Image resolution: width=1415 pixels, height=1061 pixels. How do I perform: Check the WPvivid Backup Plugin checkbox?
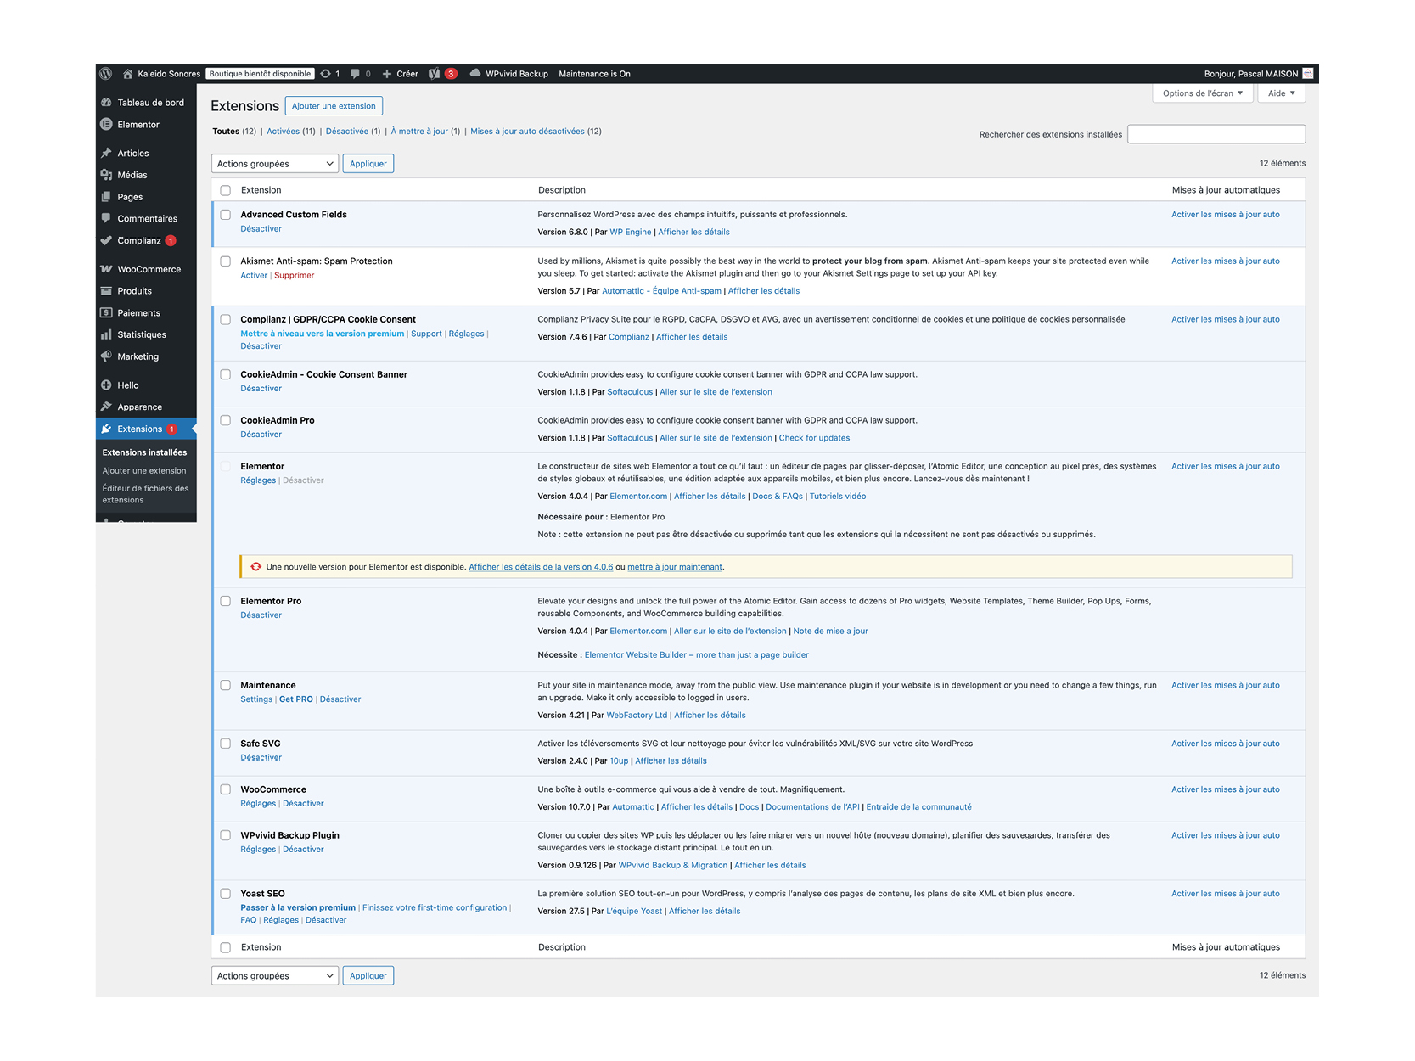click(225, 836)
